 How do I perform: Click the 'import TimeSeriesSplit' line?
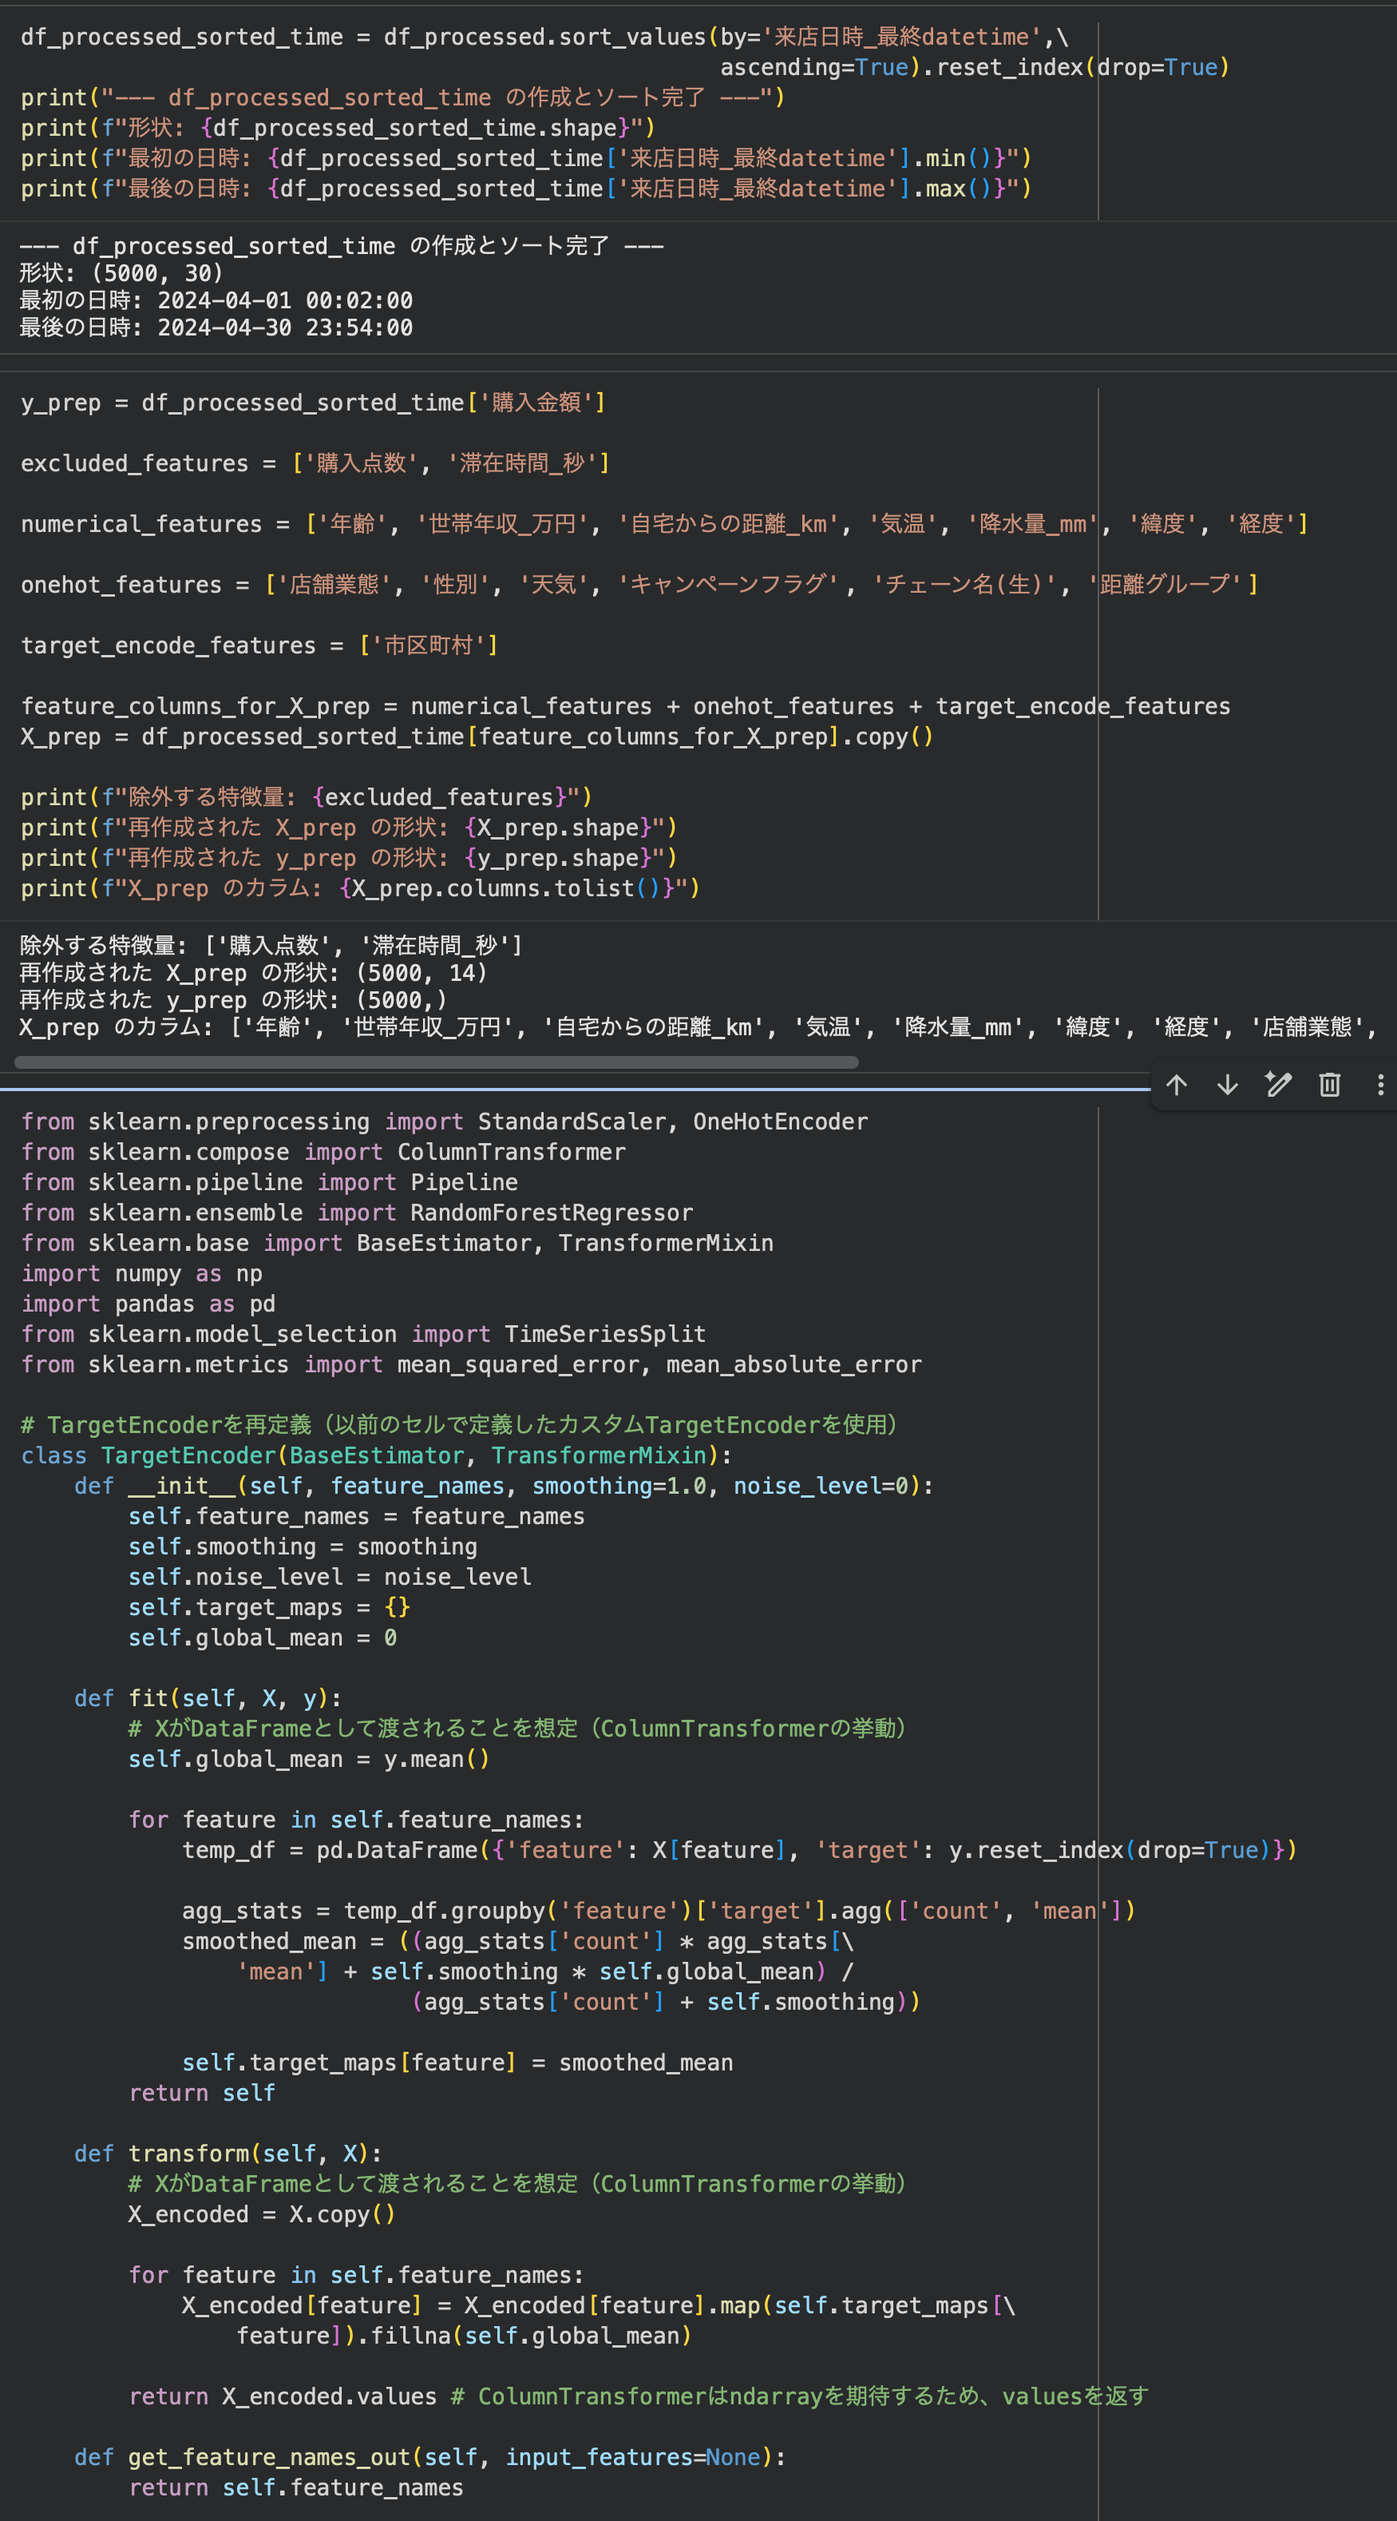(363, 1334)
